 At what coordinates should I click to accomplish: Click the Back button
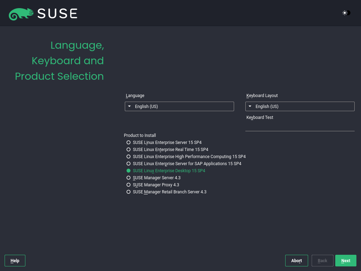[322, 261]
